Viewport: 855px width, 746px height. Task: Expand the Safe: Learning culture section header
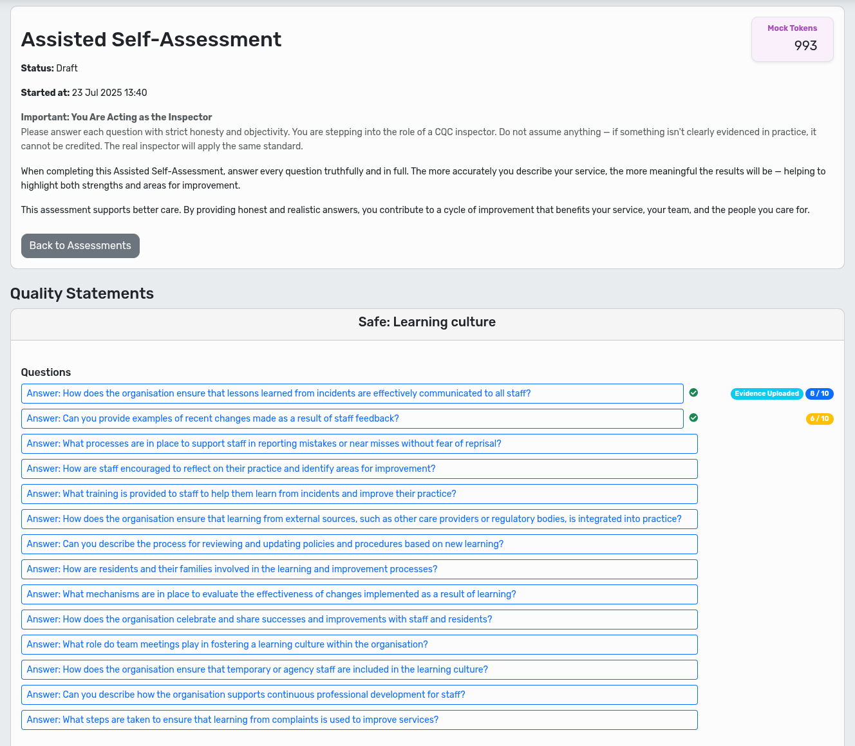click(427, 322)
